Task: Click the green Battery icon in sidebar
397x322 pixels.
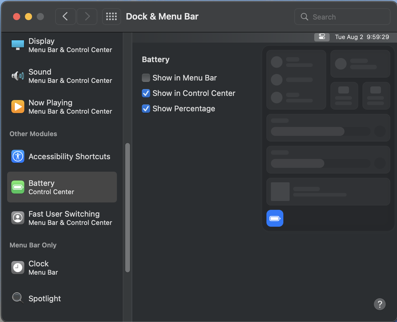Action: [x=18, y=187]
